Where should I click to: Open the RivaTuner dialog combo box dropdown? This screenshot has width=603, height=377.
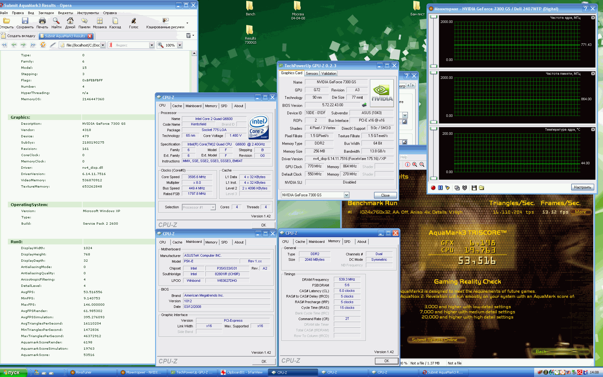point(405,115)
